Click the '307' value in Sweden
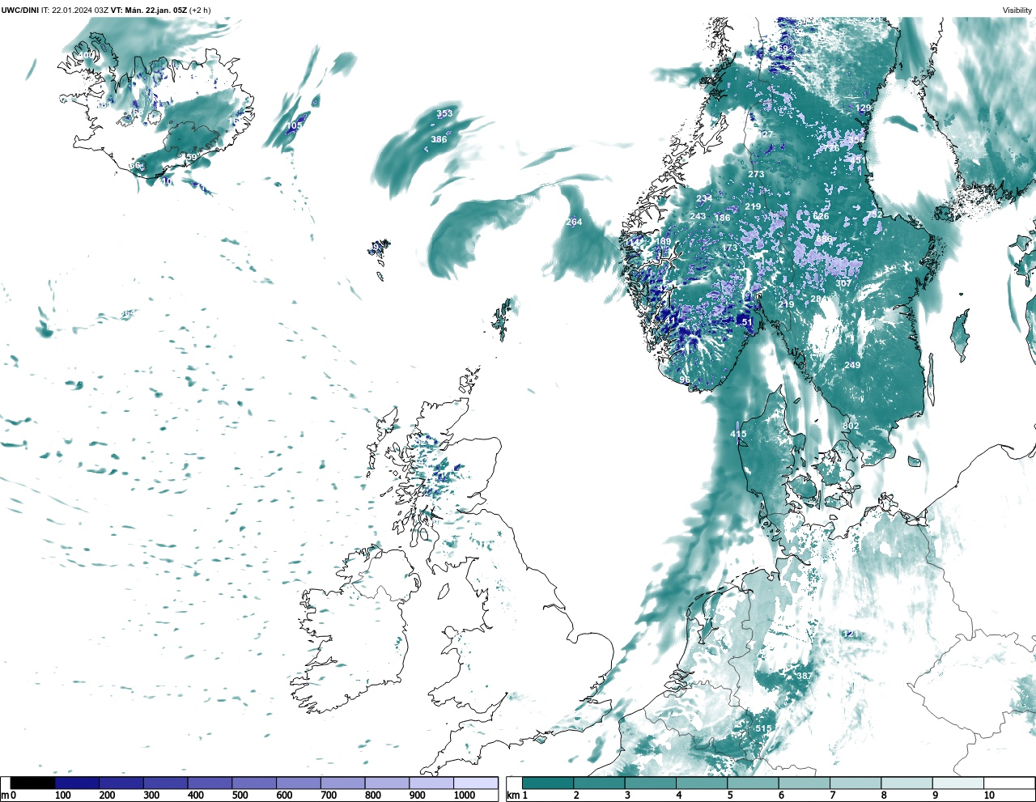This screenshot has height=802, width=1036. pos(843,284)
